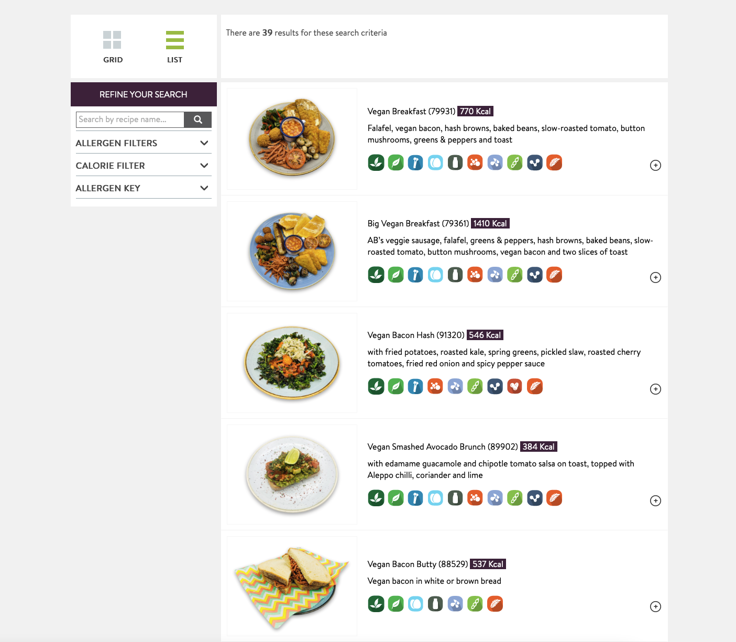Expand details for Vegan Smashed Avocado Brunch

pos(655,501)
